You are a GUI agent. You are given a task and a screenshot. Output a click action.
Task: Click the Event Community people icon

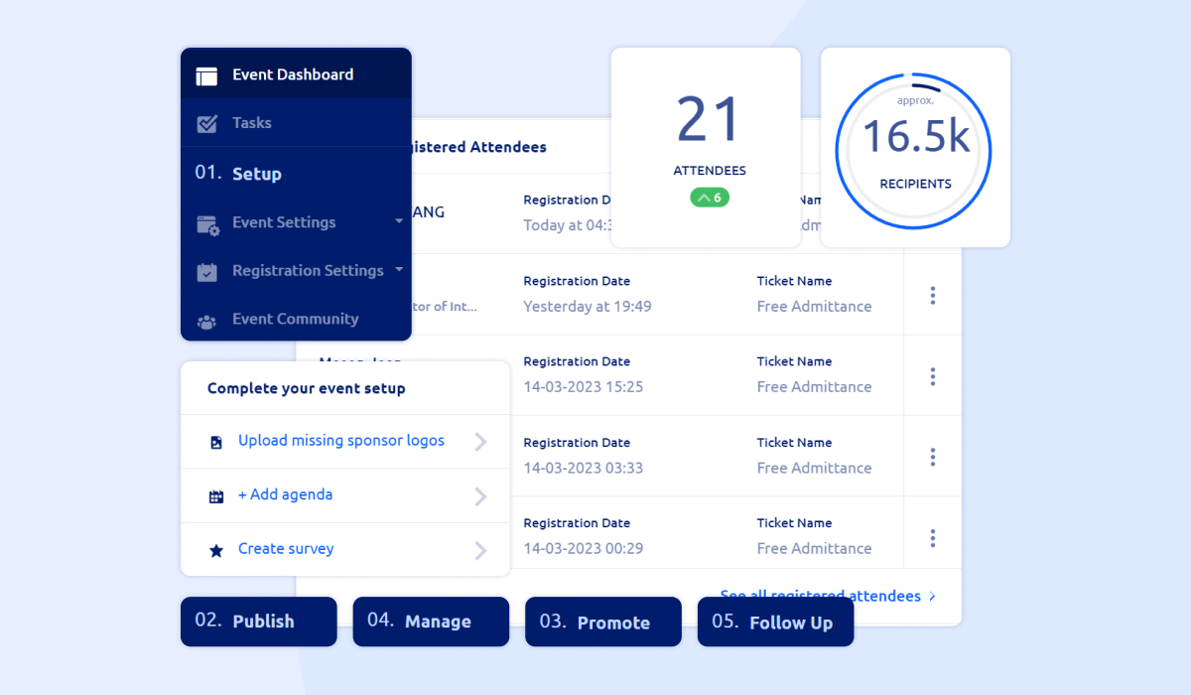206,321
